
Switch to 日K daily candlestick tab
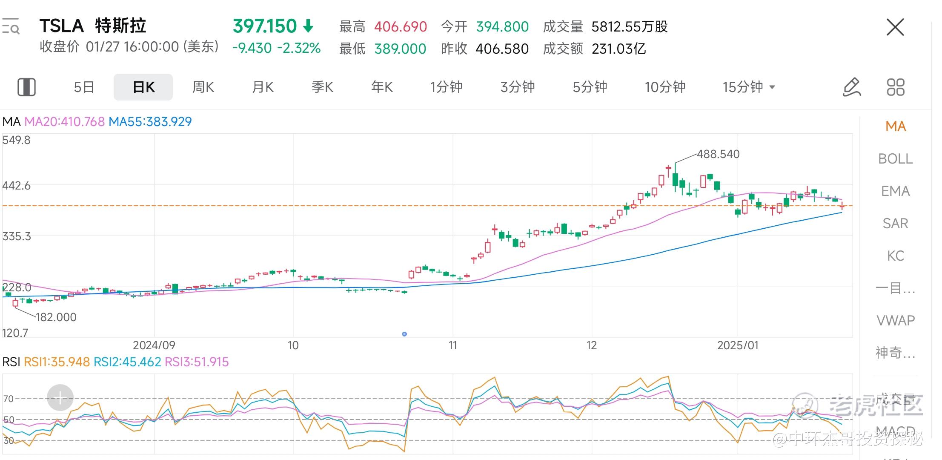pyautogui.click(x=143, y=87)
